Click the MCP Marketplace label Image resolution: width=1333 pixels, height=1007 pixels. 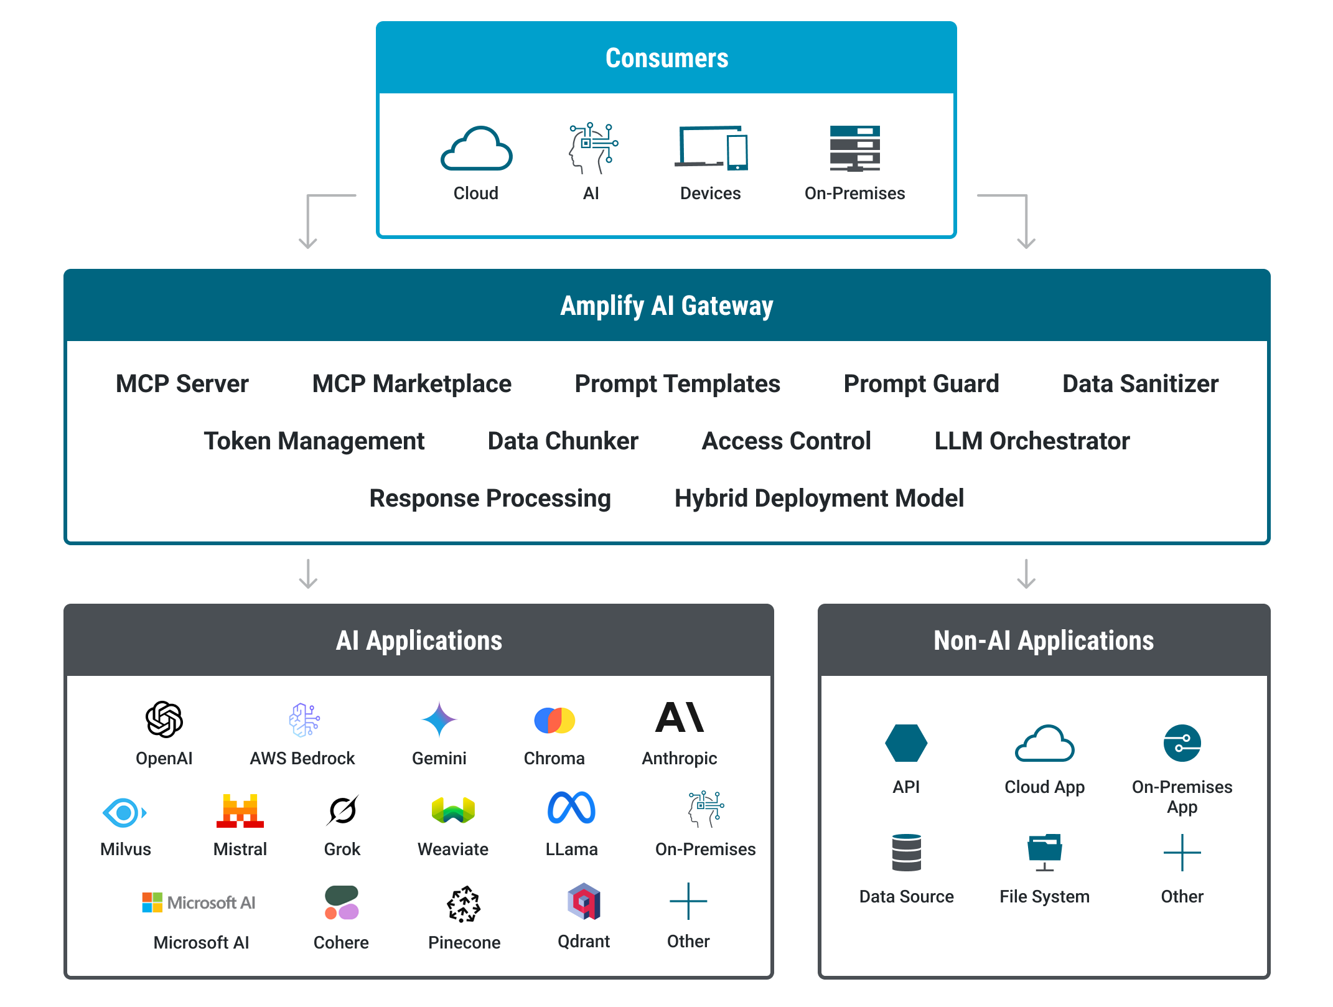click(411, 384)
